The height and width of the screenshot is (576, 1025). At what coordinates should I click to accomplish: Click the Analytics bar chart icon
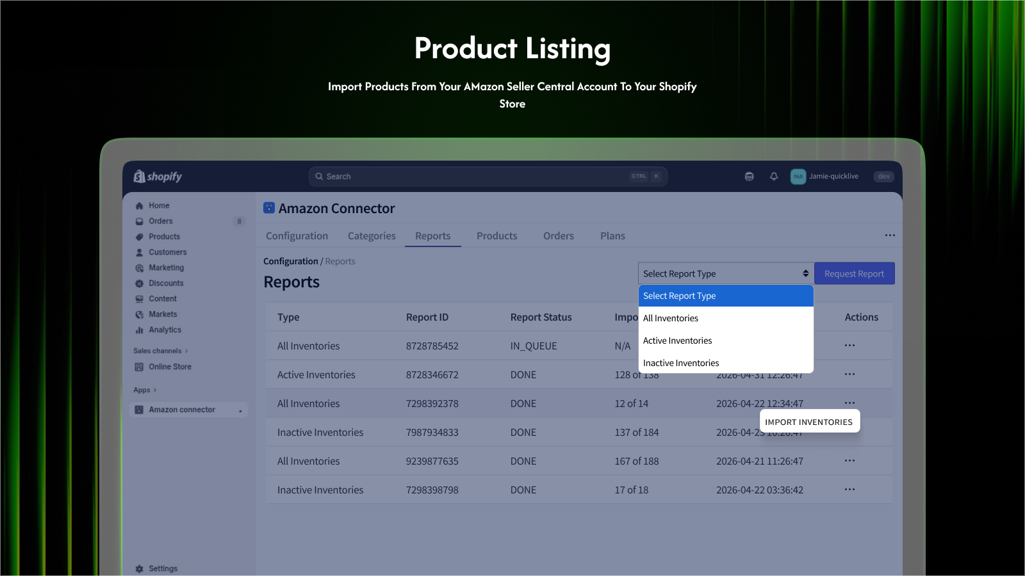point(139,330)
